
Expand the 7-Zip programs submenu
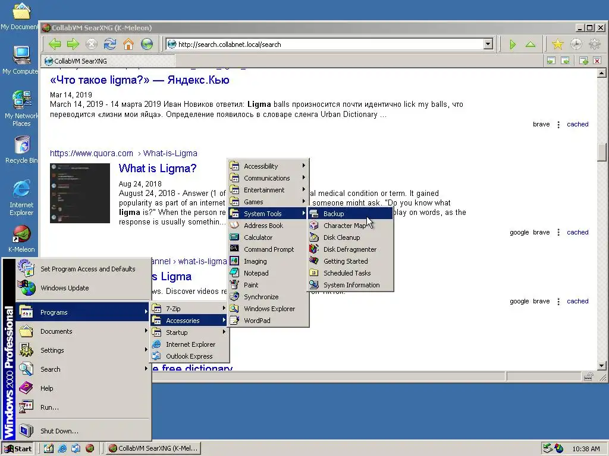(x=189, y=309)
